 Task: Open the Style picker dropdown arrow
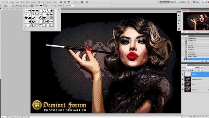coord(66,6)
